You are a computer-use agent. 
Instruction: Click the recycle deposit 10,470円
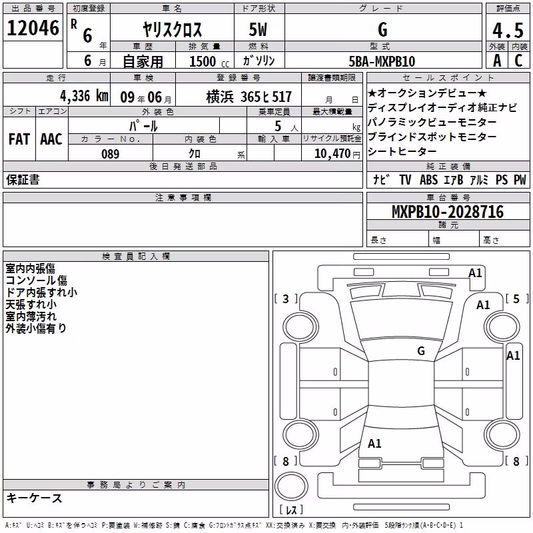[337, 154]
